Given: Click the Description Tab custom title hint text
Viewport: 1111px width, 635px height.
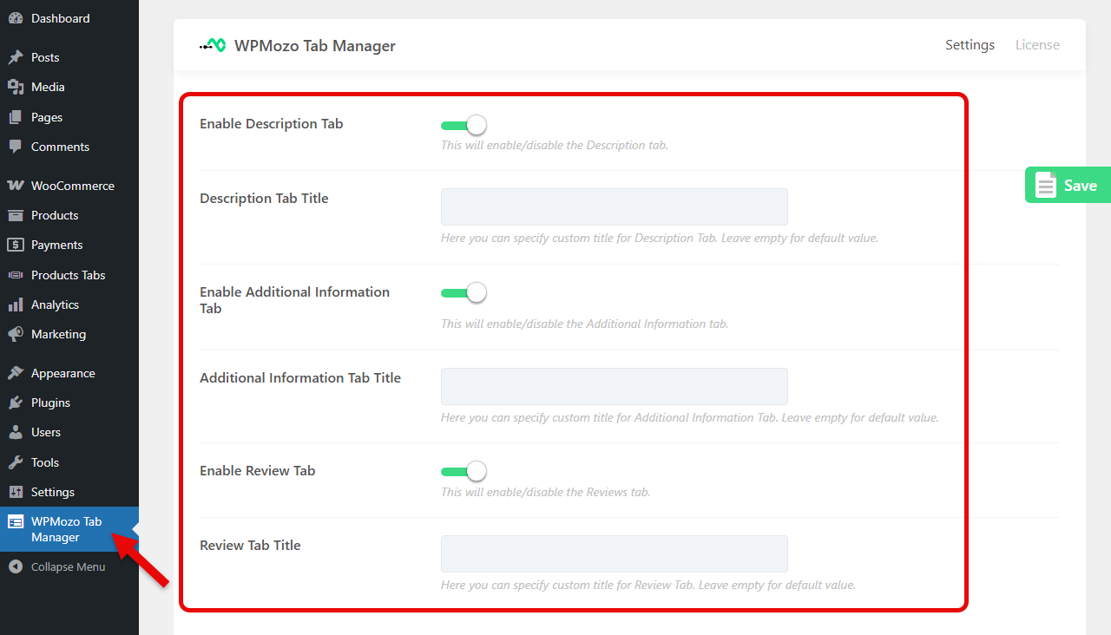Looking at the screenshot, I should (x=660, y=238).
